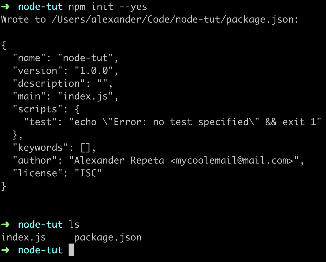326x262 pixels.
Task: Click the "name" key in the JSON
Action: (29, 58)
